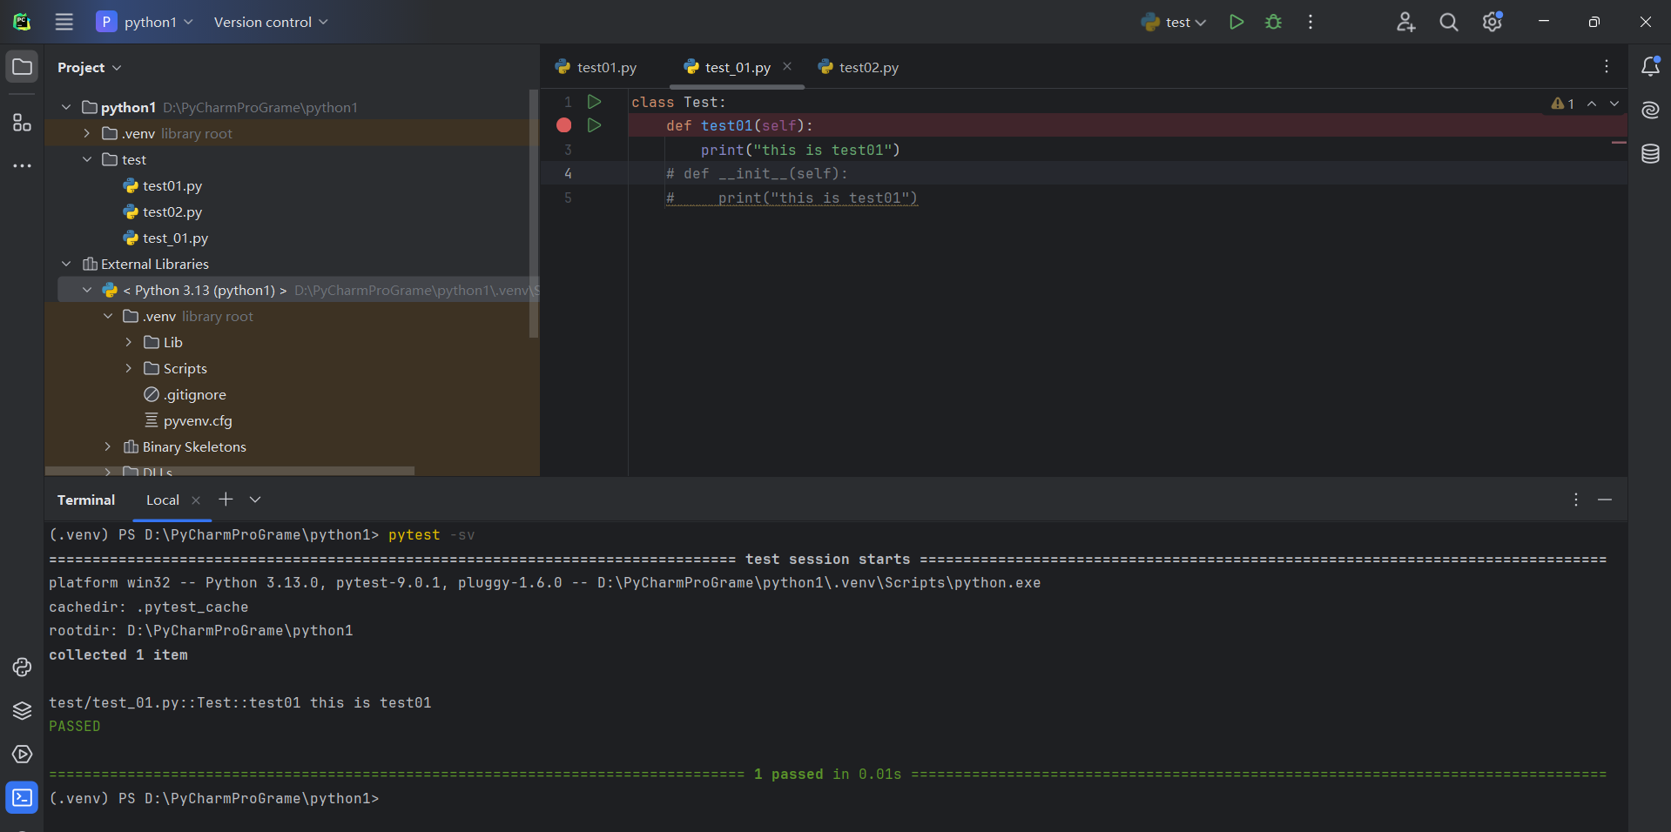Go to next highlighted warning arrow
The image size is (1671, 832).
(1614, 103)
